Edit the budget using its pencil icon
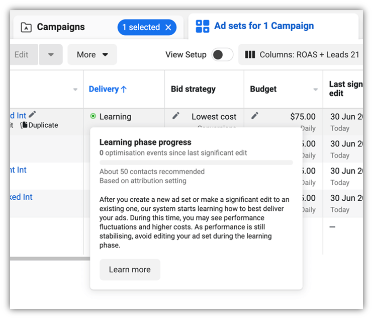Viewport: 373px width, 319px height. [x=254, y=116]
